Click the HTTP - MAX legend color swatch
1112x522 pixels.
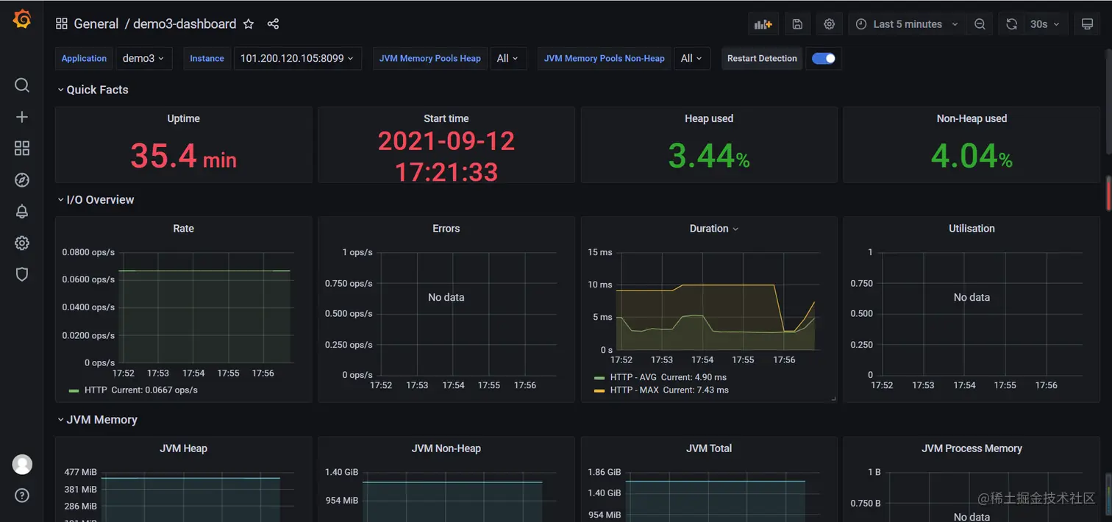[599, 390]
